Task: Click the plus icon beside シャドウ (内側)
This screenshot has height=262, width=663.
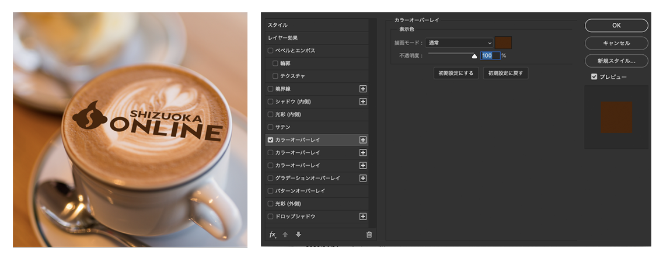Action: 363,102
